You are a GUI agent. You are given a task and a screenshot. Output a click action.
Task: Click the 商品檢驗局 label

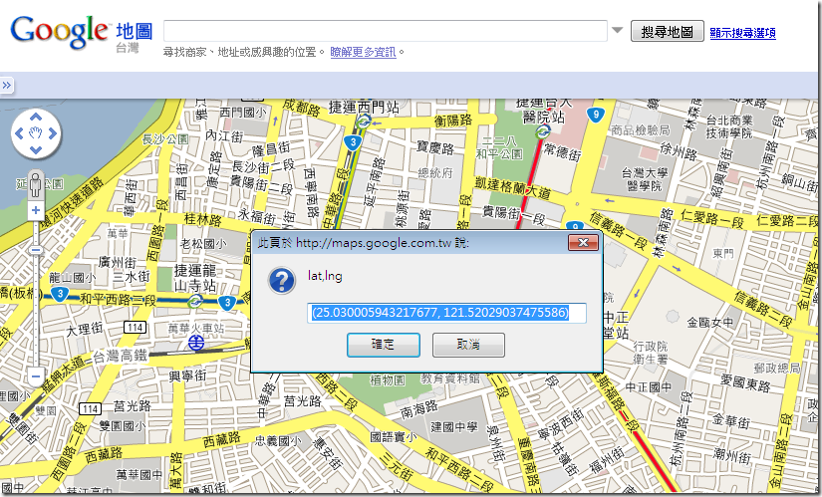pos(640,130)
